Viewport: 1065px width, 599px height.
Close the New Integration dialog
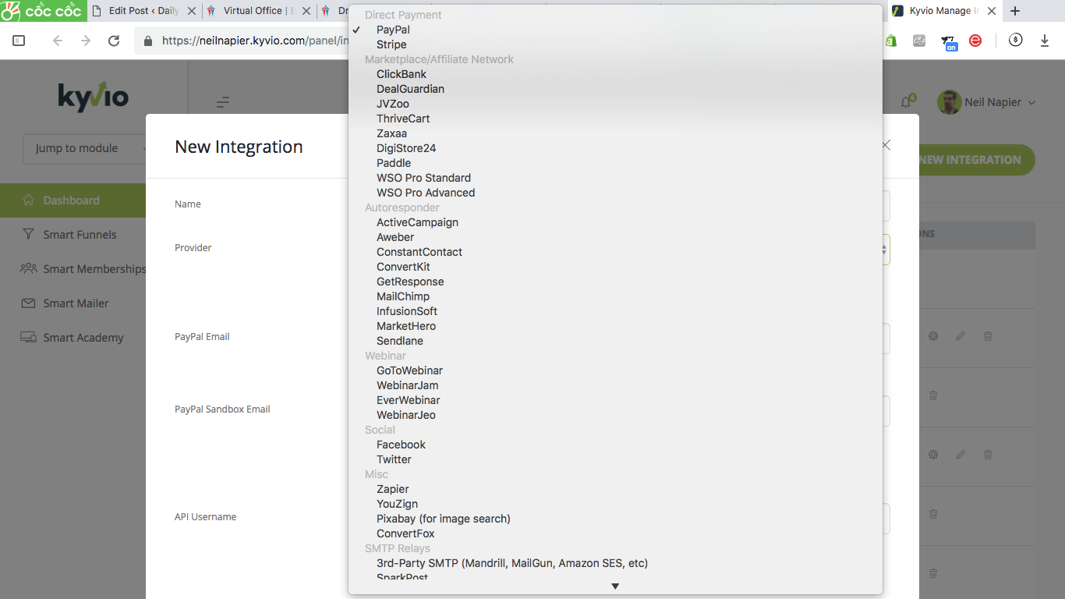(886, 145)
